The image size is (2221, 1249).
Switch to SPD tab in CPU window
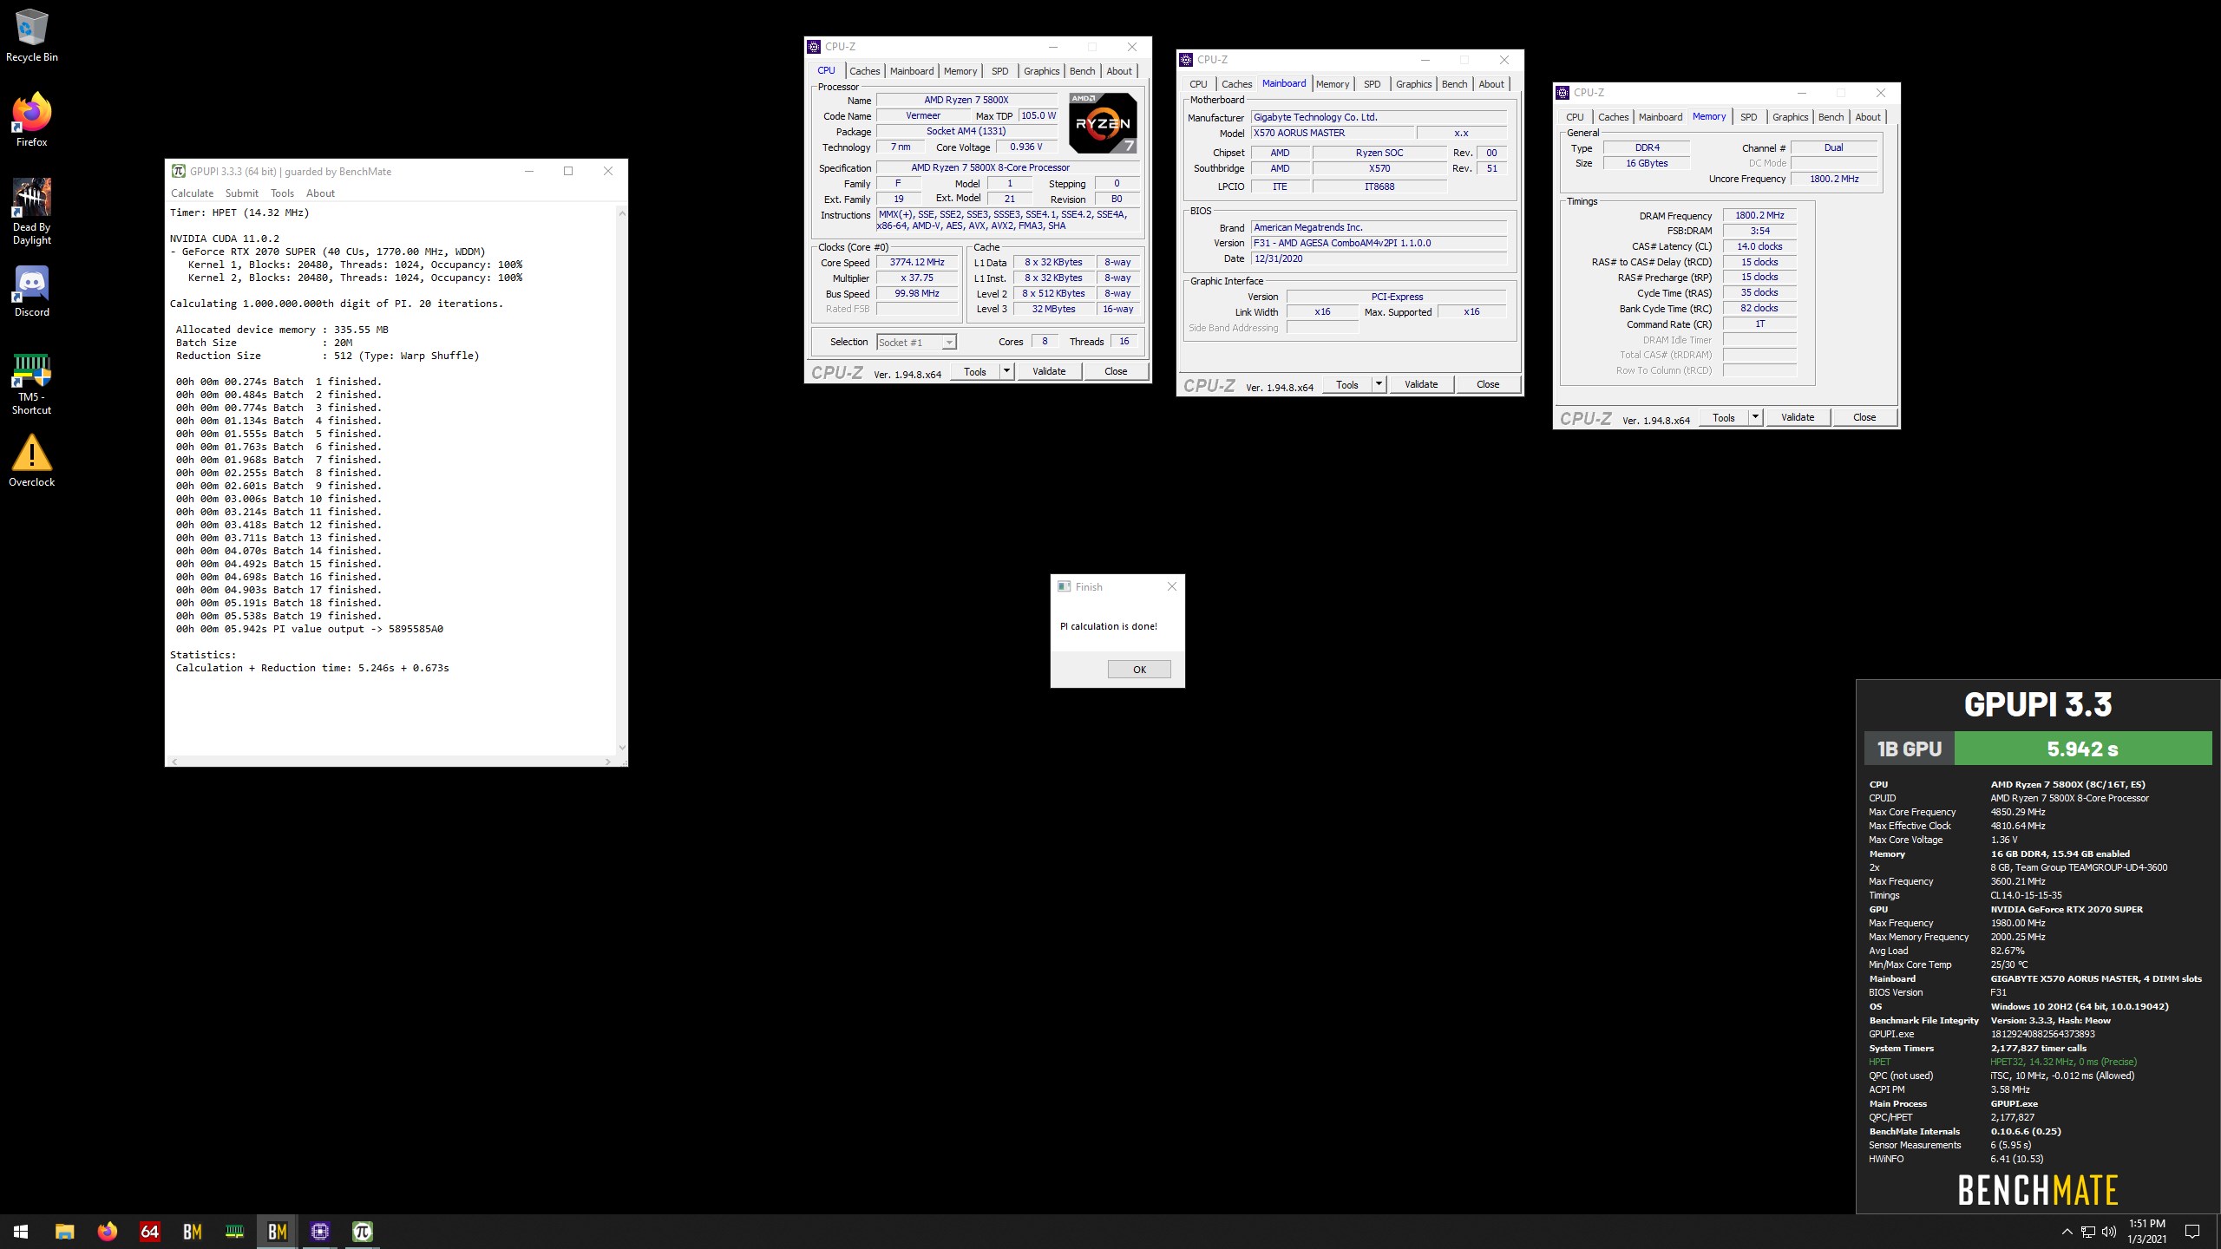pyautogui.click(x=1000, y=71)
